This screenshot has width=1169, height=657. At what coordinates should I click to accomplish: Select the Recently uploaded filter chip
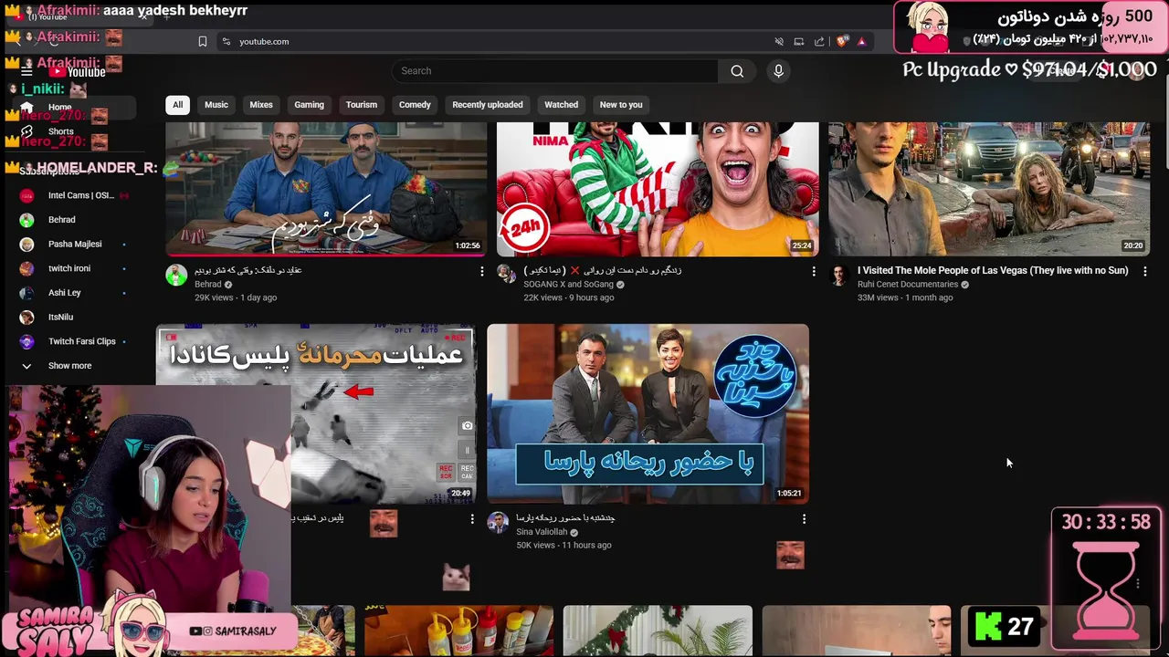tap(488, 104)
